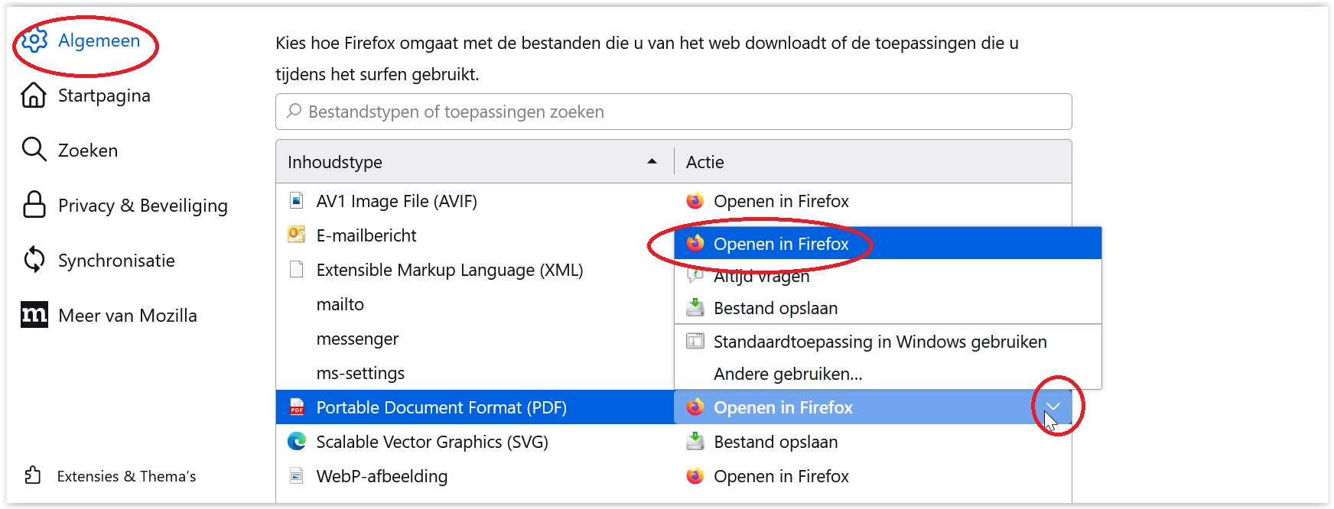
Task: Select Altijd vragen from the open menu
Action: pos(761,276)
